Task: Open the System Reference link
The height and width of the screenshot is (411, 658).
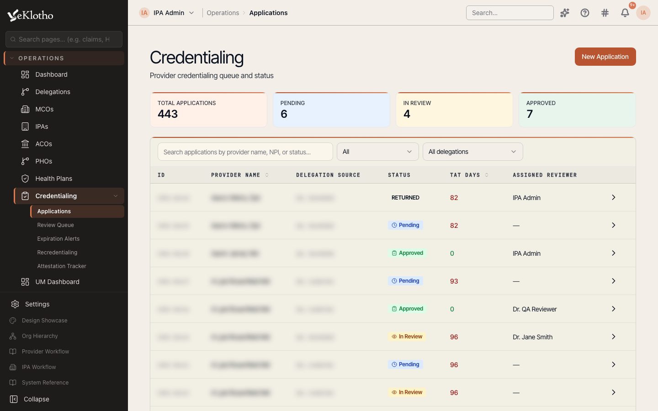Action: (x=45, y=383)
